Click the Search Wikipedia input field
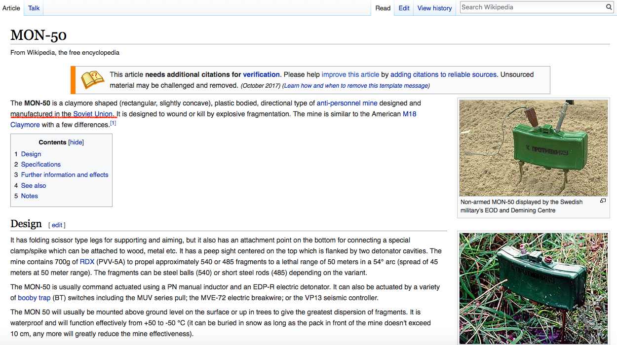The width and height of the screenshot is (617, 345). [532, 7]
